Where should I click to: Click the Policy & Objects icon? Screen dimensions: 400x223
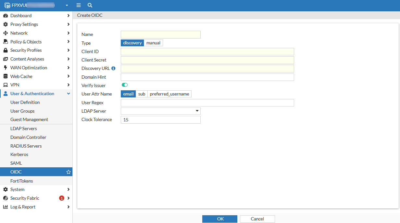coord(6,42)
